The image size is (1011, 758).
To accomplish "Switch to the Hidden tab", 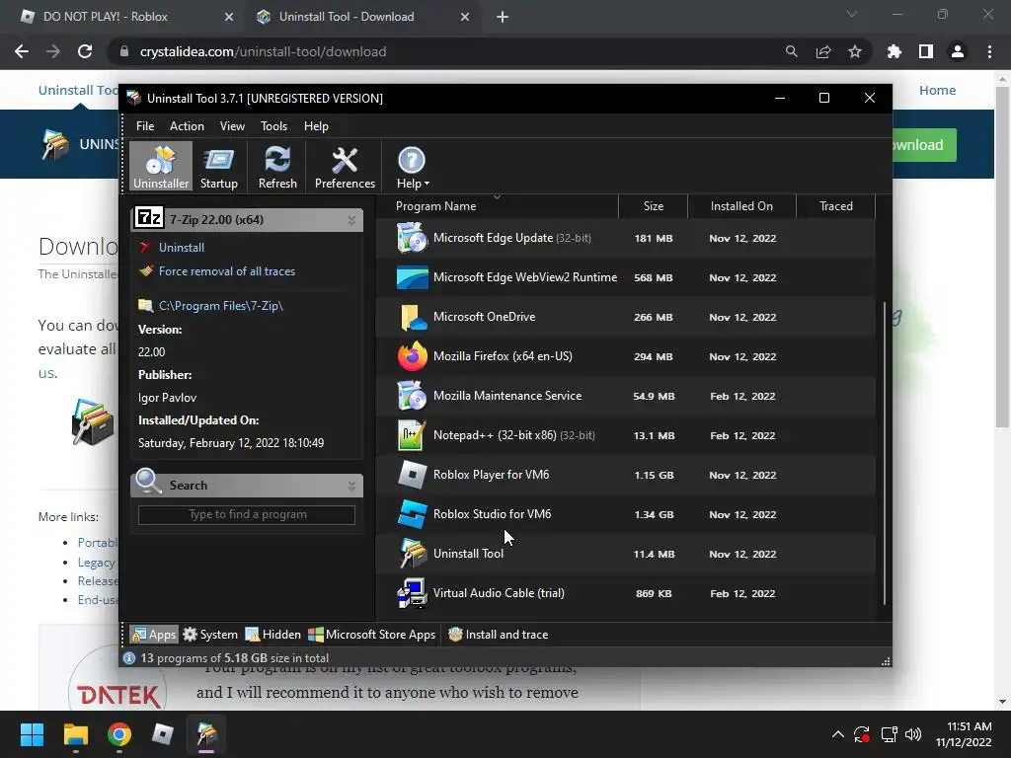I will tap(272, 635).
